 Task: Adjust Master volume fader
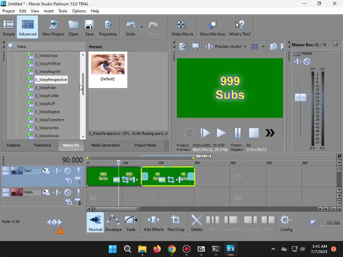tap(300, 97)
